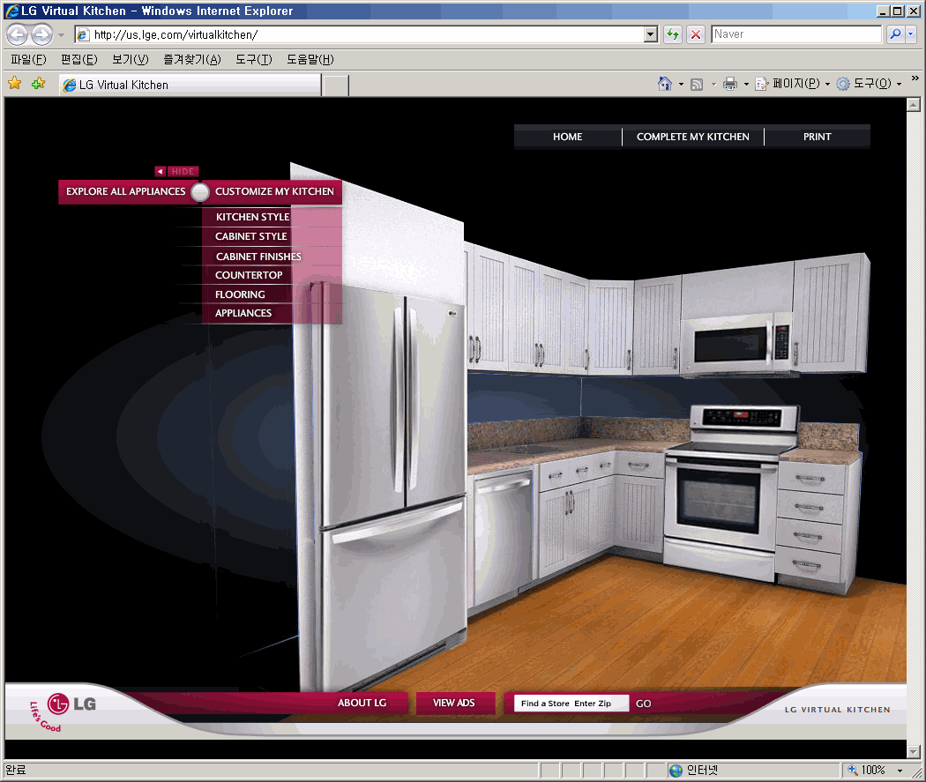
Task: Choose KITCHEN STYLE menu option
Action: [253, 217]
